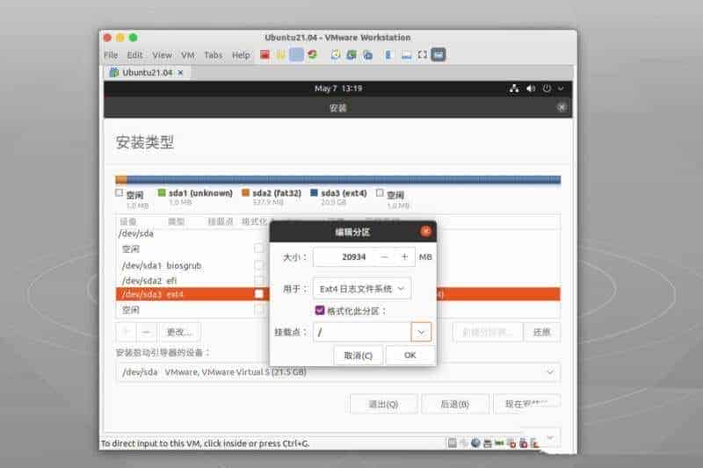Decrease partition size with minus stepper
The width and height of the screenshot is (703, 468).
pos(384,256)
